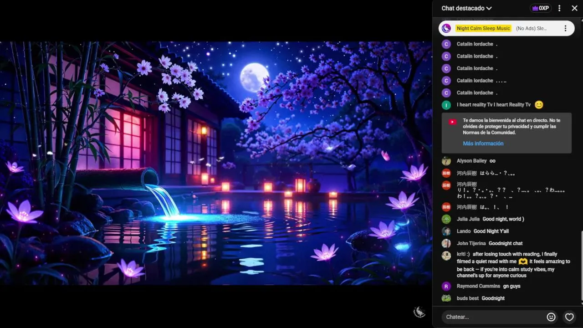583x328 pixels.
Task: Click buds best's avatar
Action: point(446,298)
